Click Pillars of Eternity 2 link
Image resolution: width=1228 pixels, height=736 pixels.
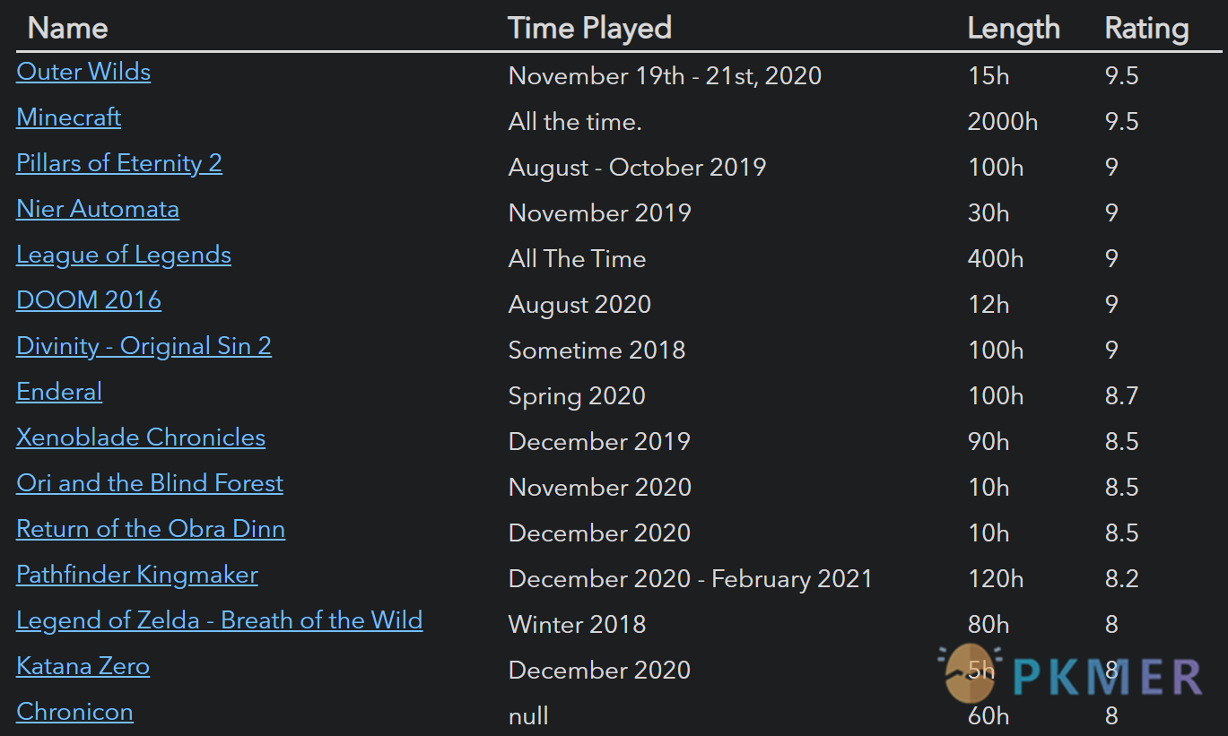click(x=119, y=163)
